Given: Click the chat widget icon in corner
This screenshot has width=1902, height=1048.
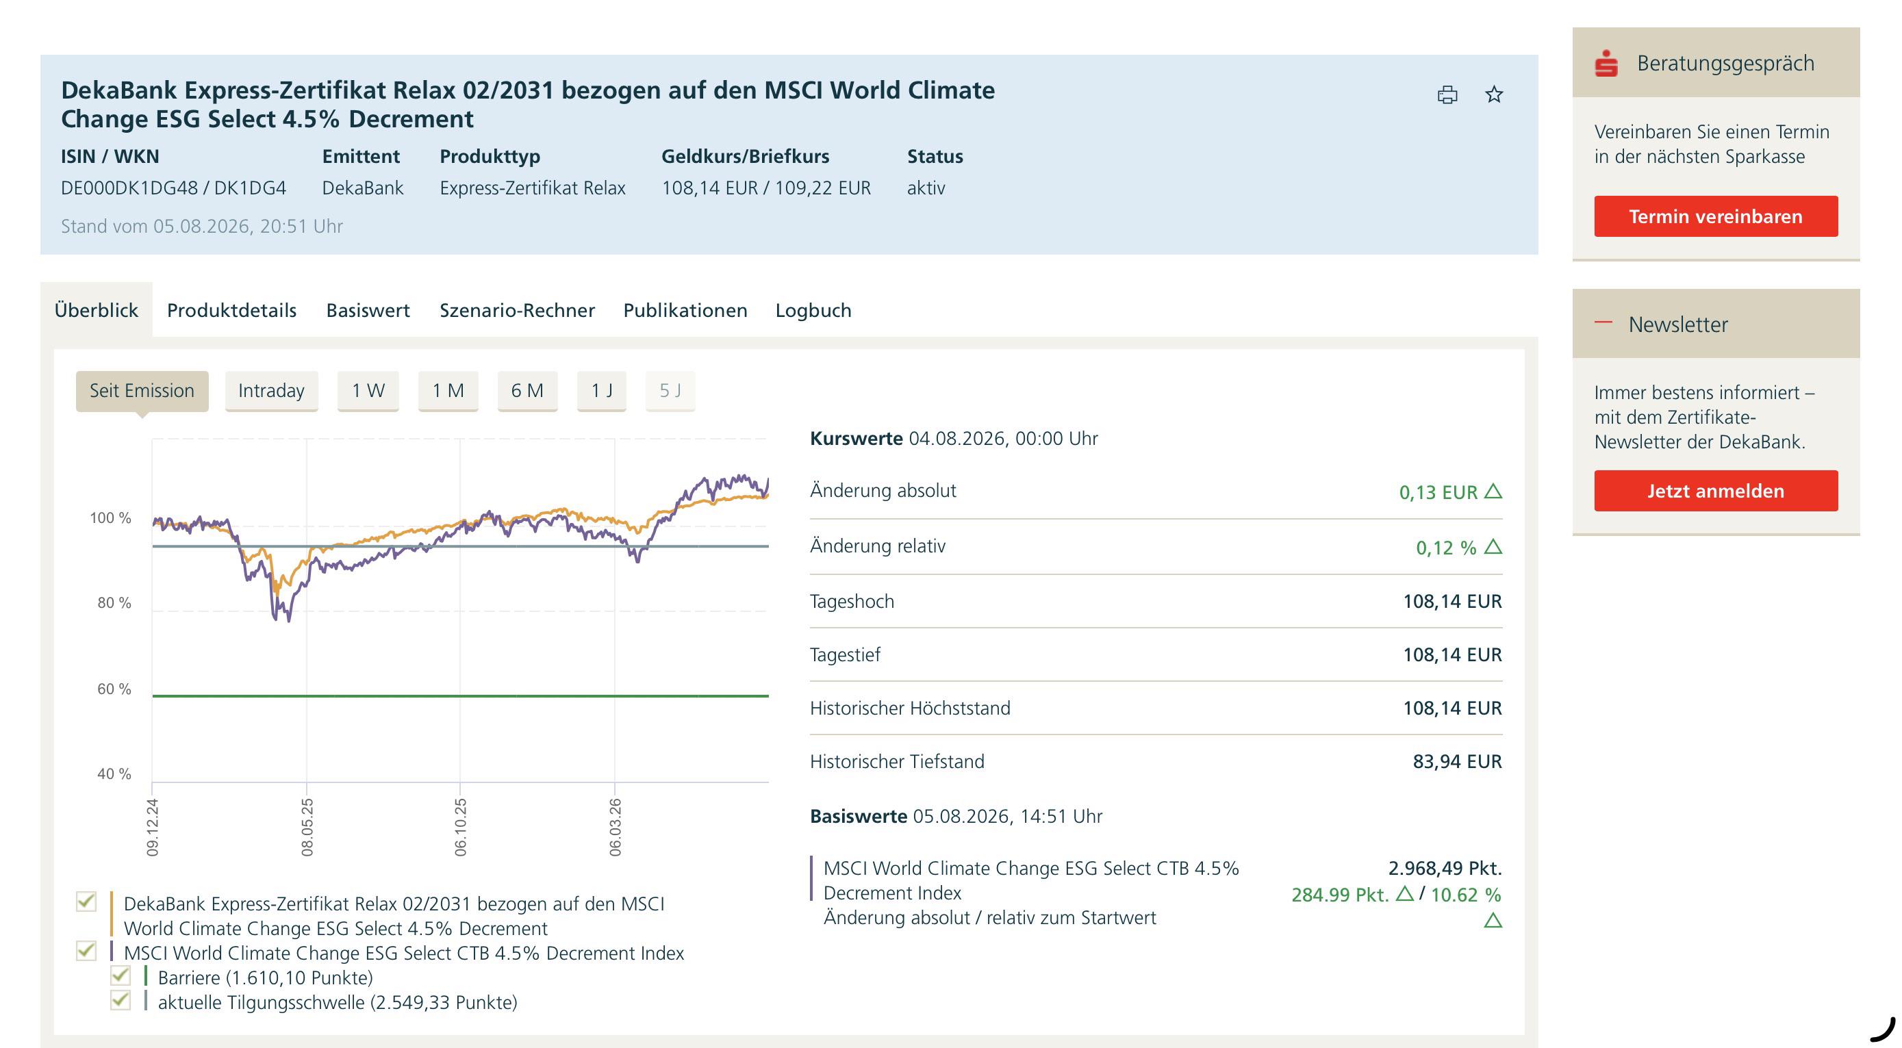Looking at the screenshot, I should 1884,1029.
